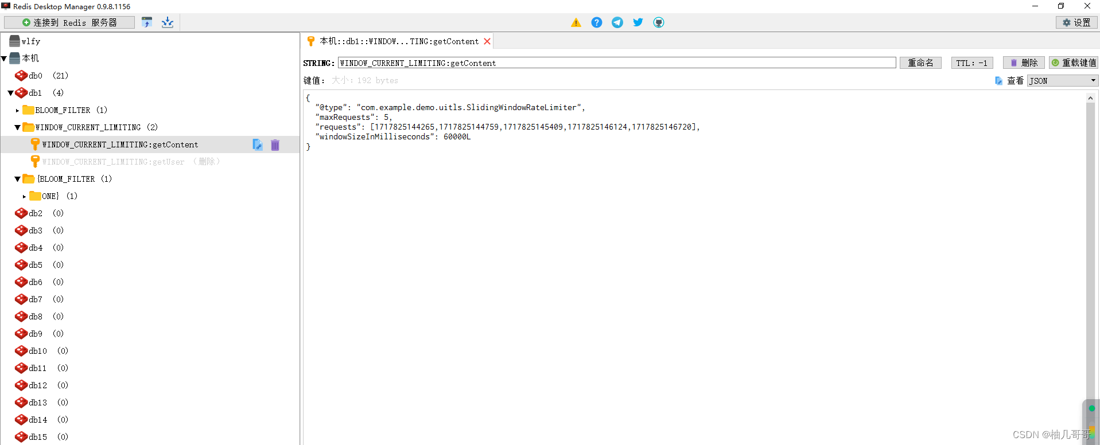Collapse the {BLOOM_FILTER (1) folder
The height and width of the screenshot is (445, 1100).
pos(17,179)
